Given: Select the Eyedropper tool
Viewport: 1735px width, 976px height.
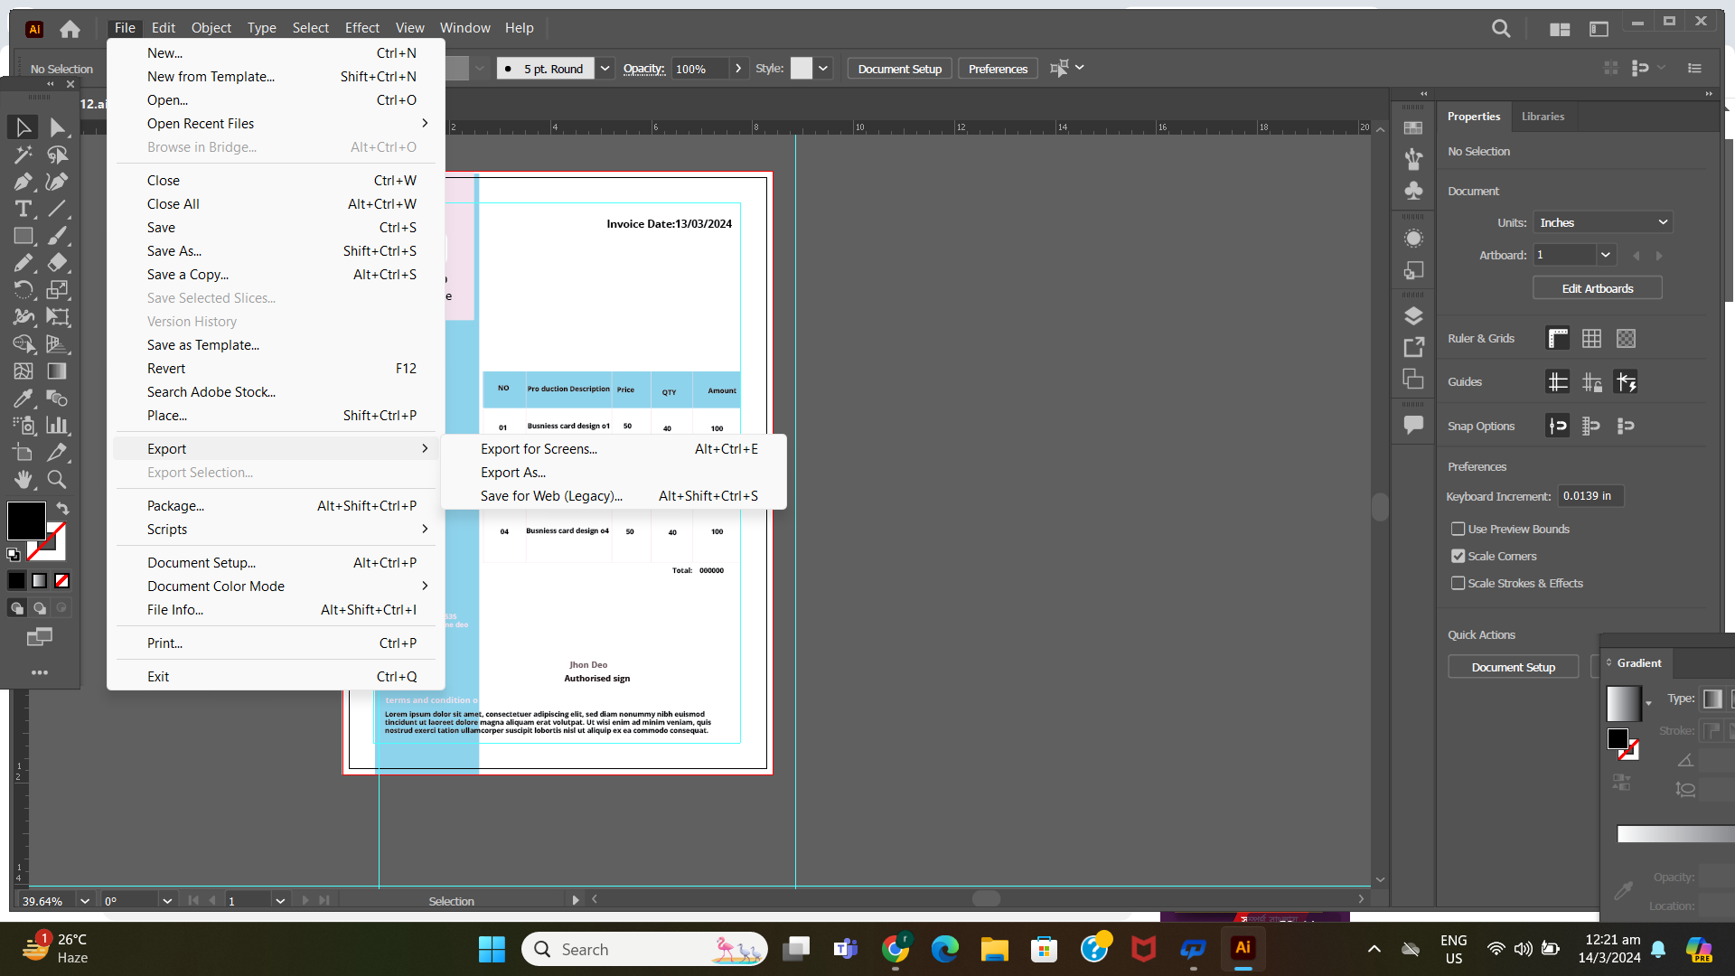Looking at the screenshot, I should (x=23, y=399).
